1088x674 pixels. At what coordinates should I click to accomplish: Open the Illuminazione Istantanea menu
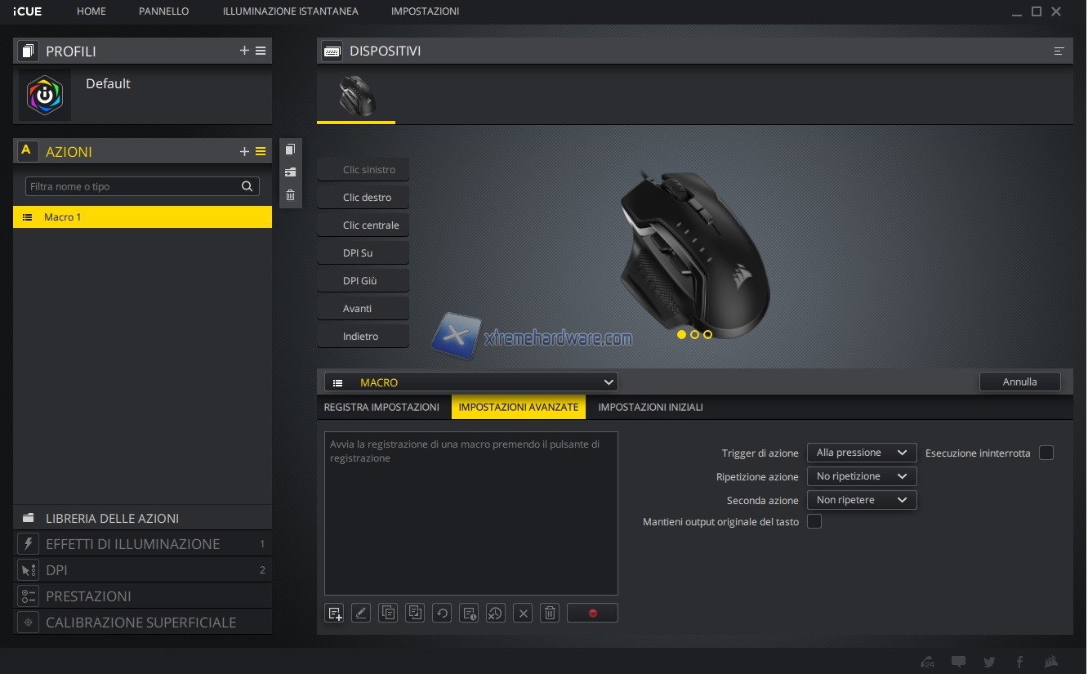pos(290,11)
